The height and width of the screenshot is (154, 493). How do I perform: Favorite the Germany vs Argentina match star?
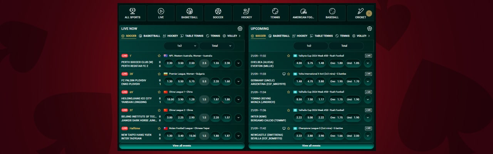click(x=288, y=74)
